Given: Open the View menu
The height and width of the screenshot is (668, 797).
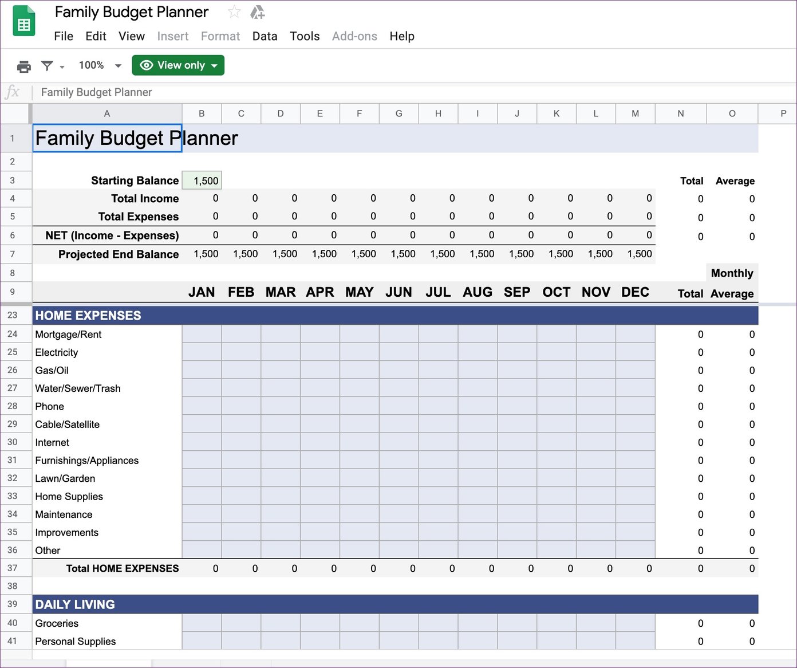Looking at the screenshot, I should pyautogui.click(x=132, y=36).
